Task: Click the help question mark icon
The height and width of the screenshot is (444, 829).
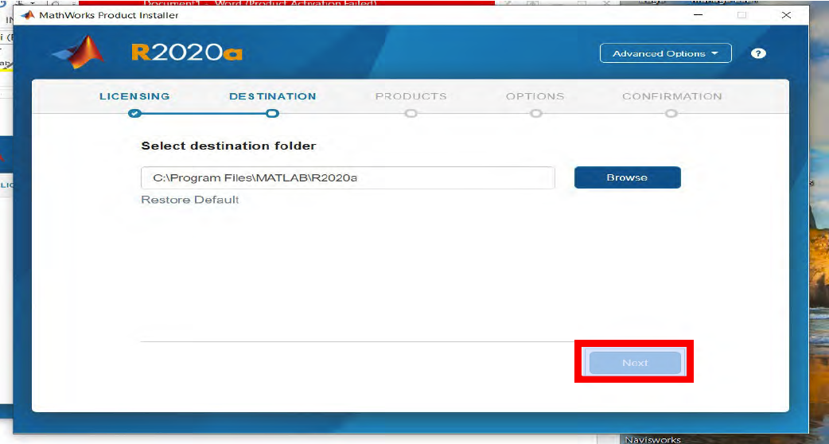Action: click(x=758, y=53)
